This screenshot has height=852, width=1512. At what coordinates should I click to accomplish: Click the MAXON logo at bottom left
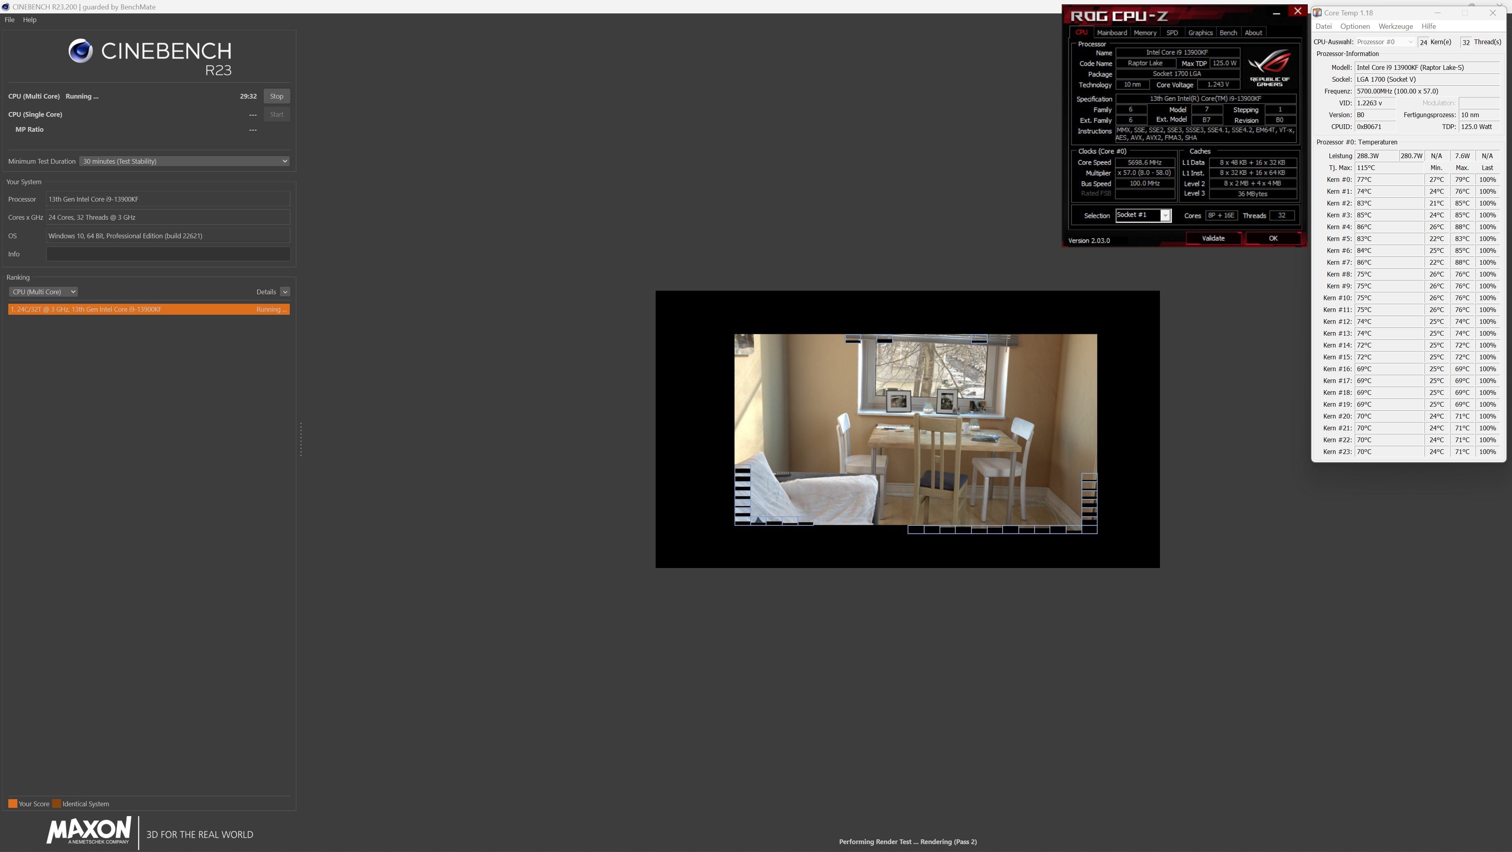89,830
